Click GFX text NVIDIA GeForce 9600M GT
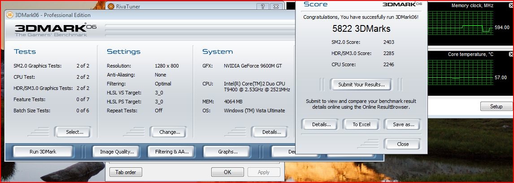Viewport: 514px width, 183px height. [253, 66]
